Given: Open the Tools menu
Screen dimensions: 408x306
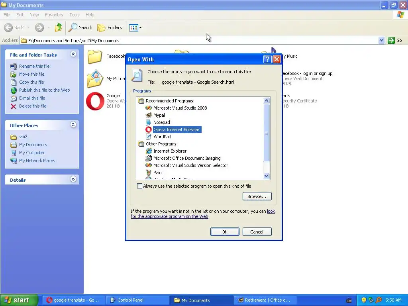Looking at the screenshot, I should click(x=75, y=15).
